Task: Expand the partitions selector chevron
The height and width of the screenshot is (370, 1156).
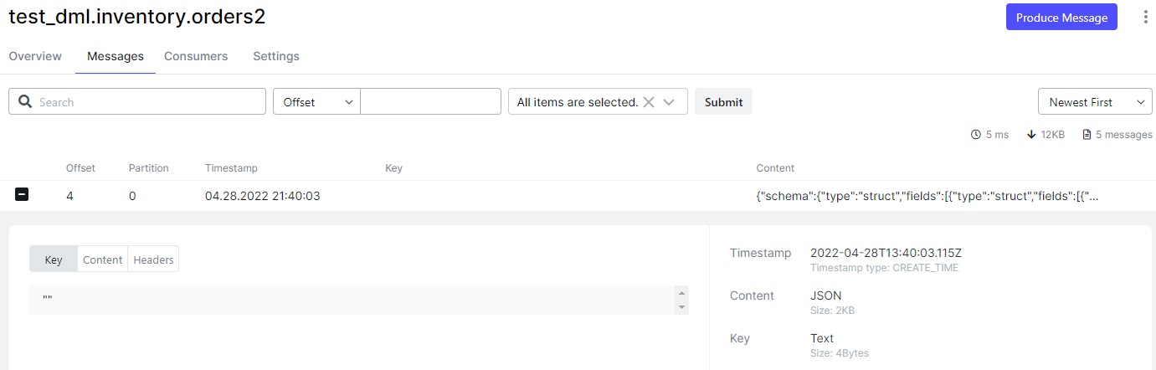Action: point(669,102)
